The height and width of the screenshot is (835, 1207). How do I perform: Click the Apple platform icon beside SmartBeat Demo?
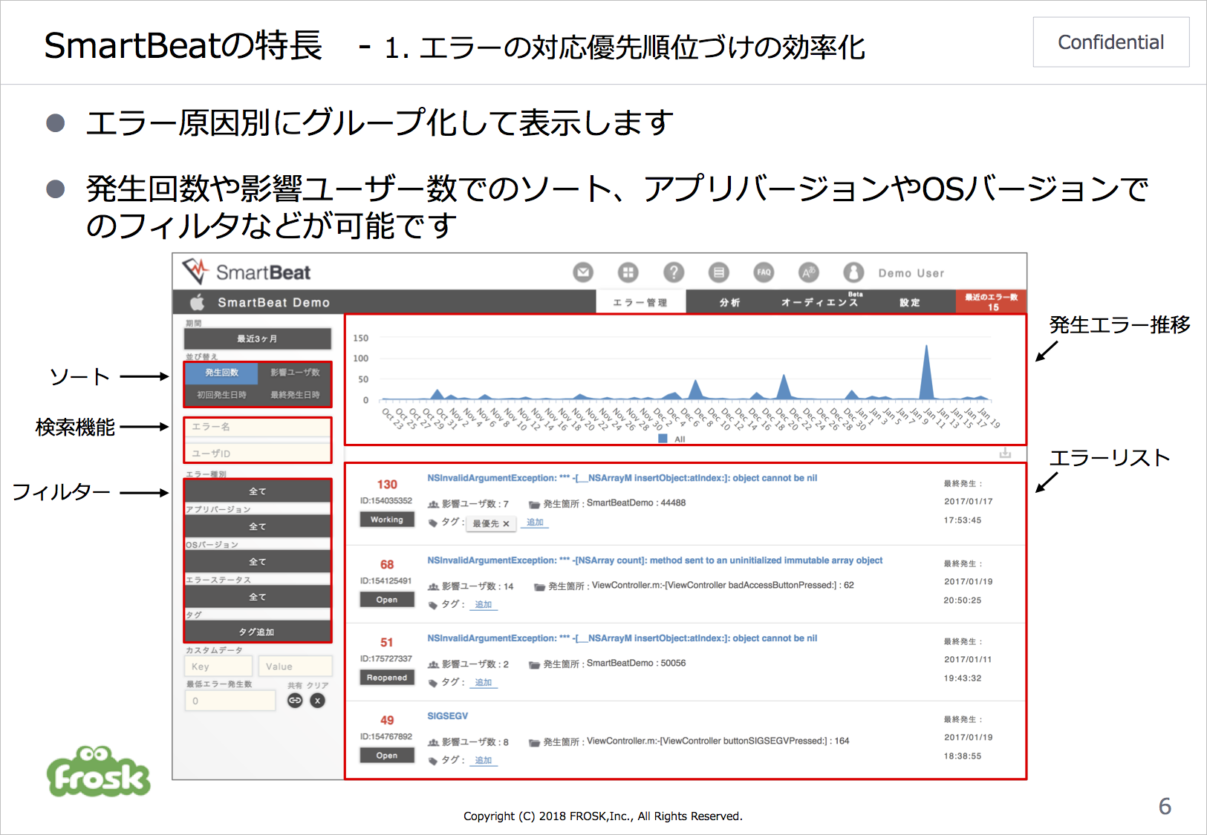click(x=197, y=302)
